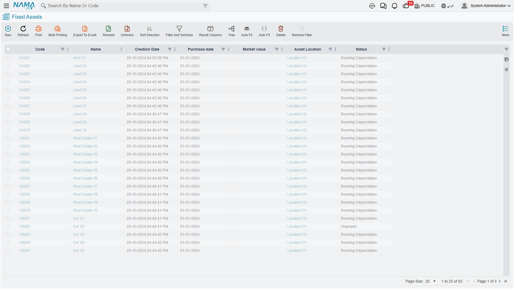Image resolution: width=514 pixels, height=289 pixels.
Task: Open the Status column filter
Action: pos(384,49)
